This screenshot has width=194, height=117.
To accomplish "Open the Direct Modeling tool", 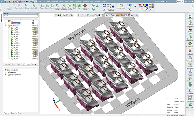I will tap(64, 7).
